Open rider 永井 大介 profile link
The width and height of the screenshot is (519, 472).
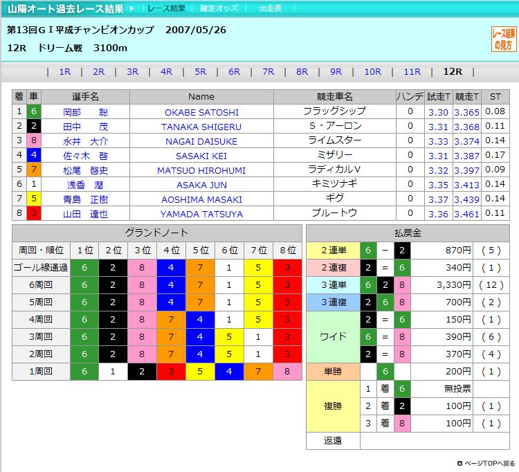coord(85,142)
